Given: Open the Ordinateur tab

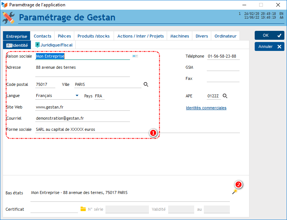Looking at the screenshot, I should (225, 36).
